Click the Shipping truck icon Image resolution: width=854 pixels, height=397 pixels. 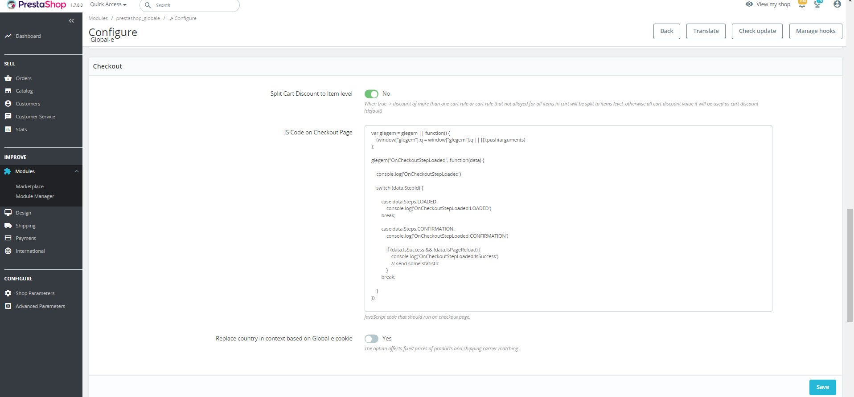coord(8,226)
